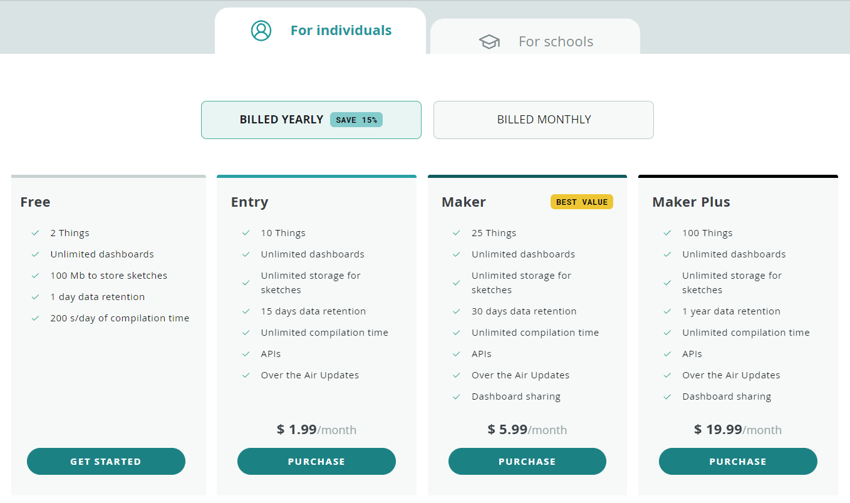
Task: Click the checkmark beside 200 s/day of compilation time
Action: pos(36,318)
